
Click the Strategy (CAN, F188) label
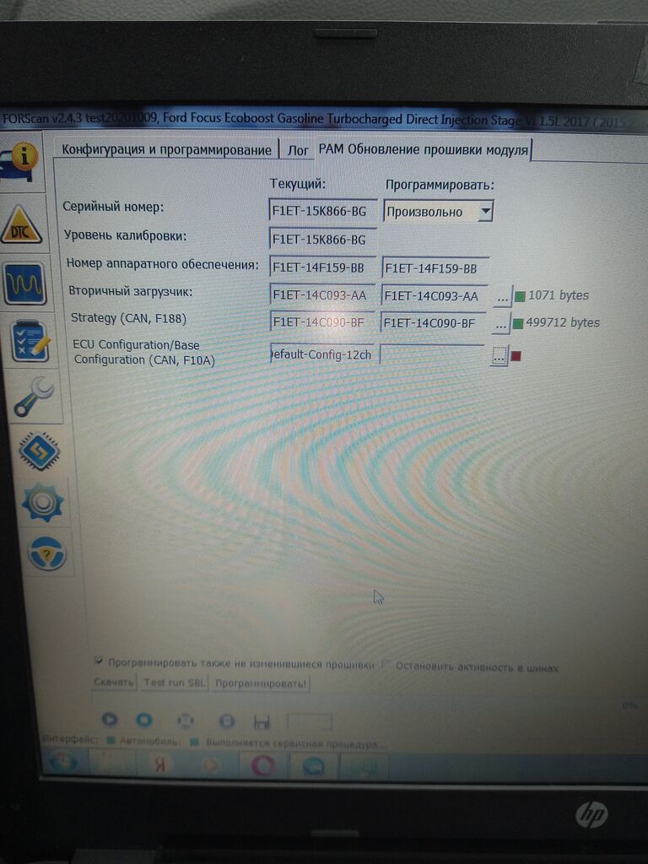point(128,318)
